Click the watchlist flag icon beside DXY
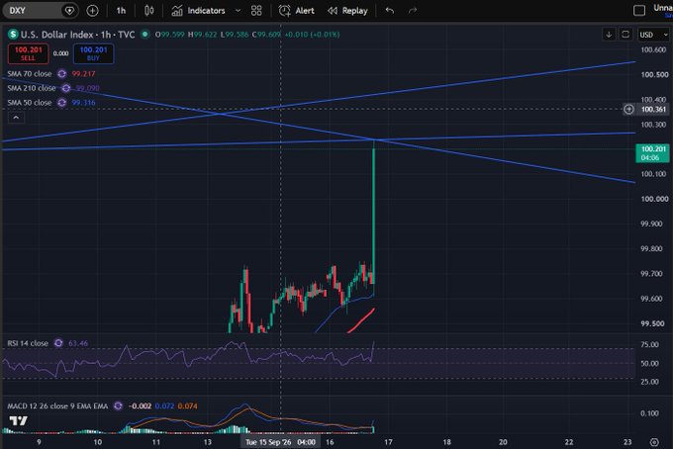The height and width of the screenshot is (449, 673). [69, 10]
